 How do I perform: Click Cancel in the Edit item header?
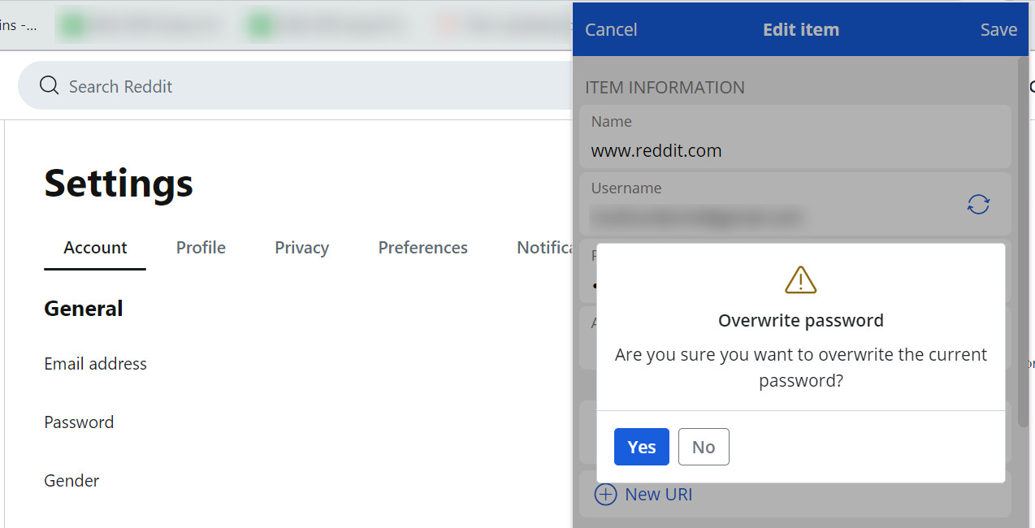[x=610, y=29]
